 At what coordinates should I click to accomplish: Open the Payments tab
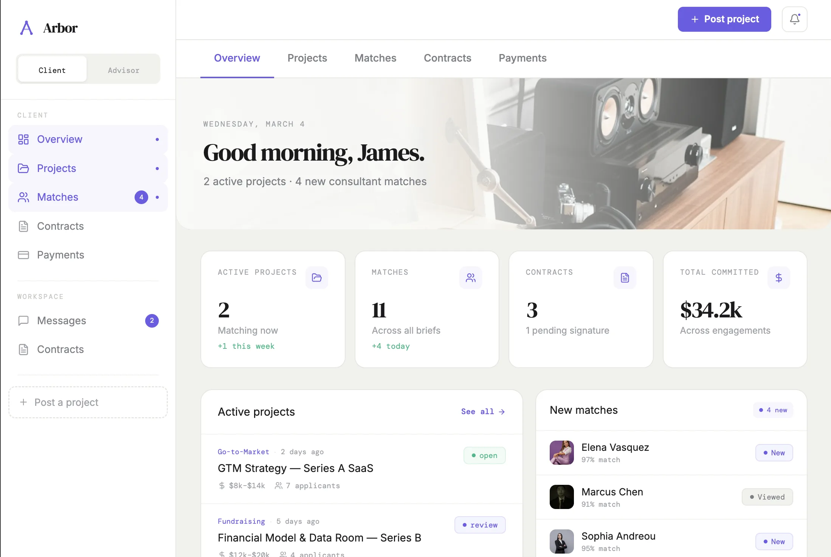[522, 58]
